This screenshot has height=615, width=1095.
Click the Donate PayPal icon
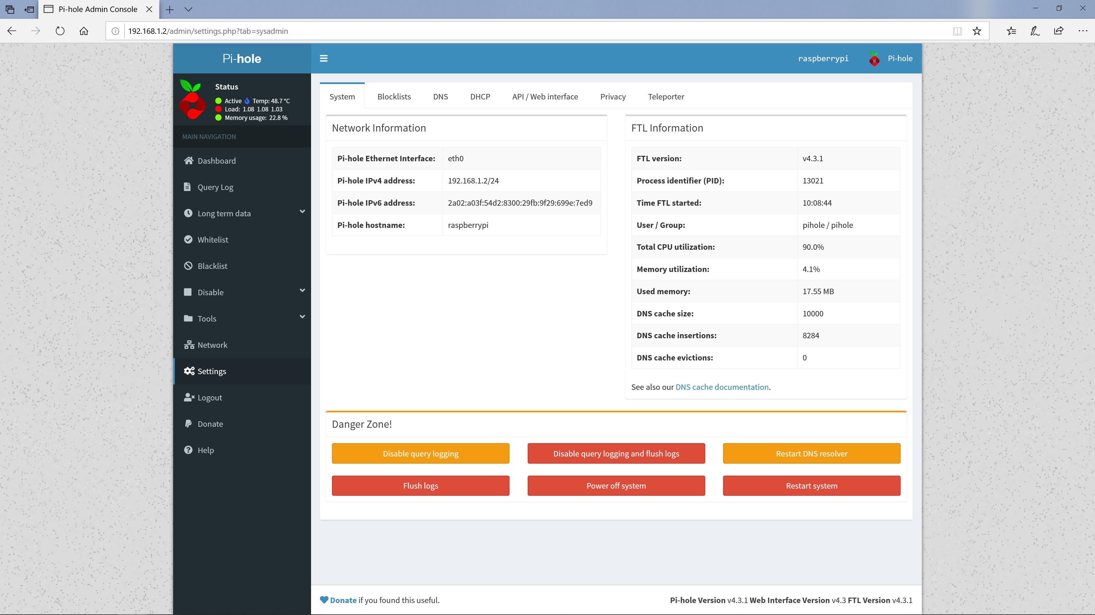click(188, 424)
